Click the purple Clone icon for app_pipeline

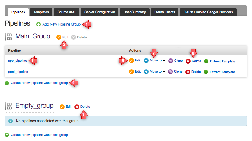(170, 61)
